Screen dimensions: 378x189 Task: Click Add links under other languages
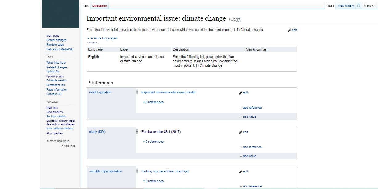coord(69,146)
